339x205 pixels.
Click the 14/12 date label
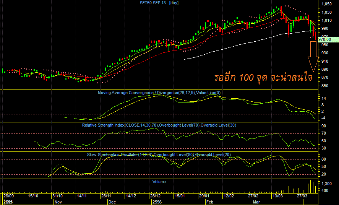coord(131,196)
